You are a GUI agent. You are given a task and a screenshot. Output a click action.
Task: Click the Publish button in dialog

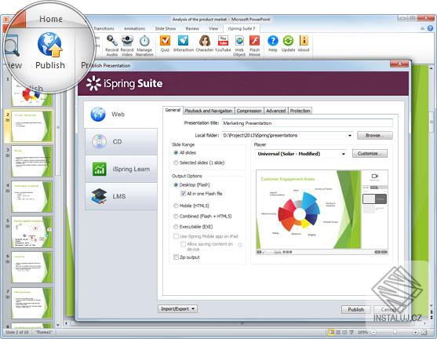(356, 309)
